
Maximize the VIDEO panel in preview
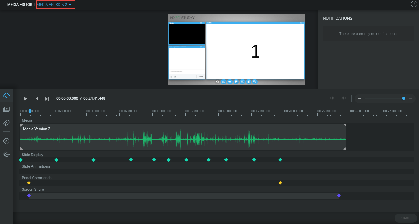click(x=201, y=23)
